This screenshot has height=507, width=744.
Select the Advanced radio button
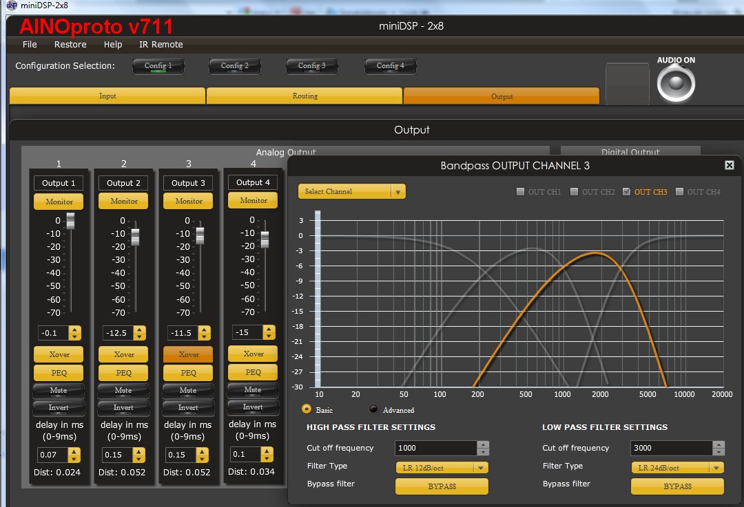[x=373, y=409]
